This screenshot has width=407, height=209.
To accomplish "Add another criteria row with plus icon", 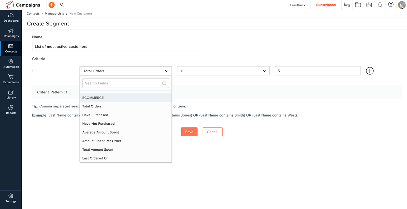I will click(370, 71).
